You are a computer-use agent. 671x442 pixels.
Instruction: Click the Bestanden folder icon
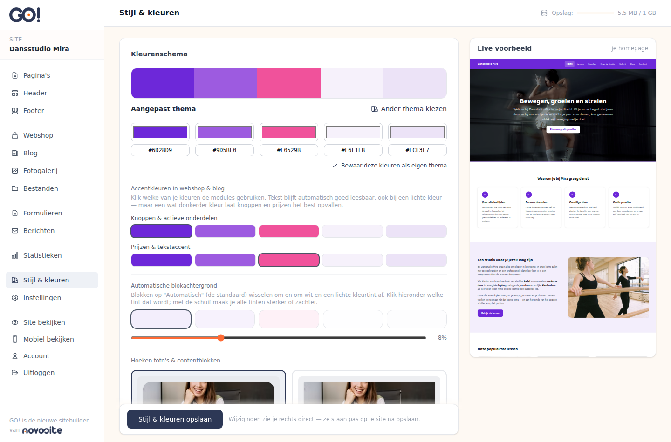[15, 188]
